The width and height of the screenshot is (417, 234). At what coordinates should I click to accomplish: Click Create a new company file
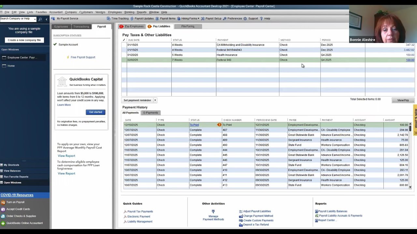[x=24, y=40]
